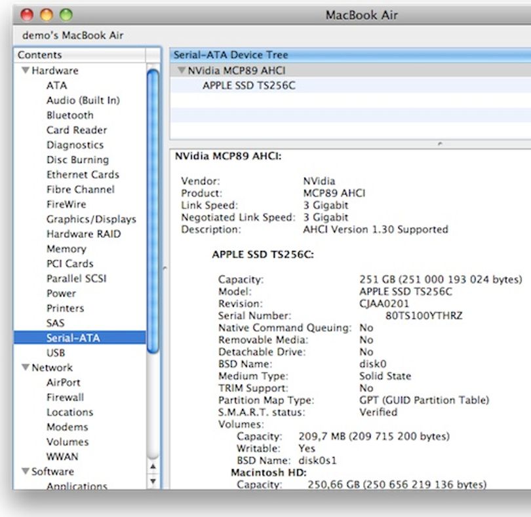Click the Serial-ATA Device Tree column header
Screen dimensions: 531x517
(x=350, y=55)
